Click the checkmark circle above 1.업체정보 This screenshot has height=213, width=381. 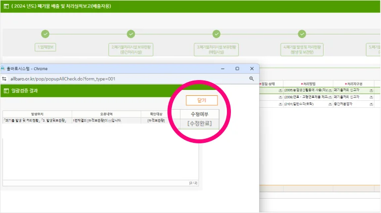pos(46,34)
